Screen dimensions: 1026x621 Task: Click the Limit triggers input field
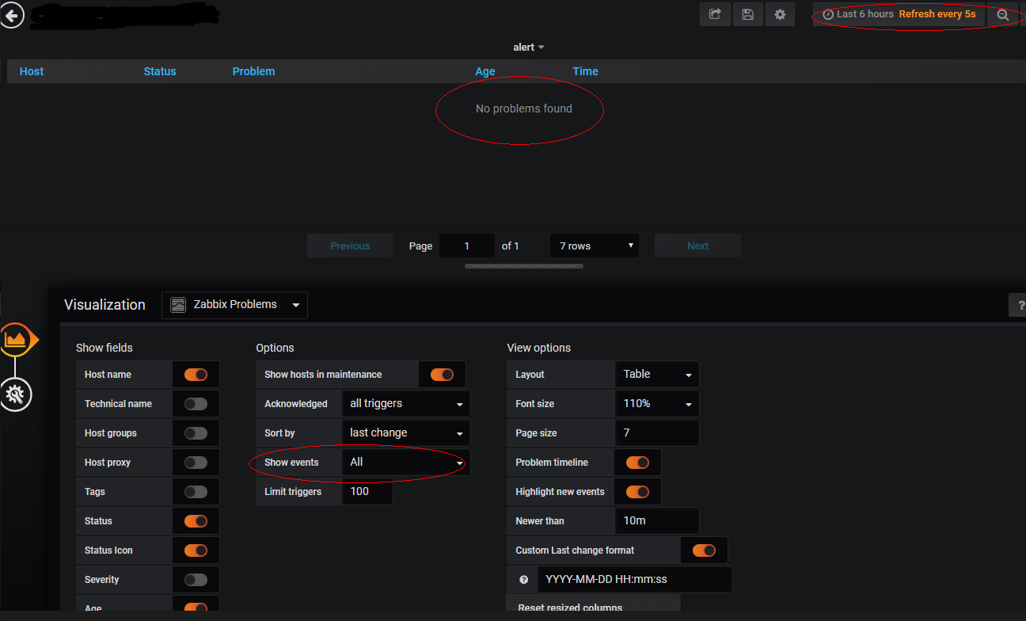(367, 491)
